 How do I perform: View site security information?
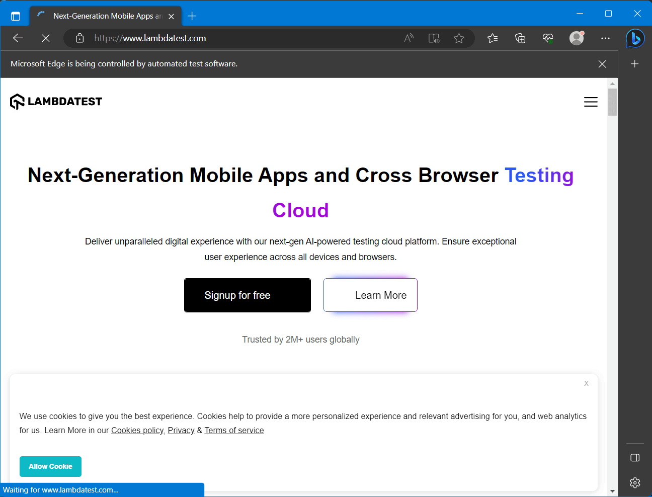click(x=79, y=38)
